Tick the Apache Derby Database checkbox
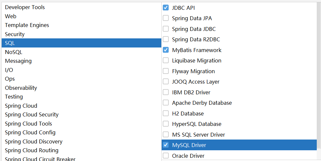This screenshot has width=321, height=161. click(166, 103)
